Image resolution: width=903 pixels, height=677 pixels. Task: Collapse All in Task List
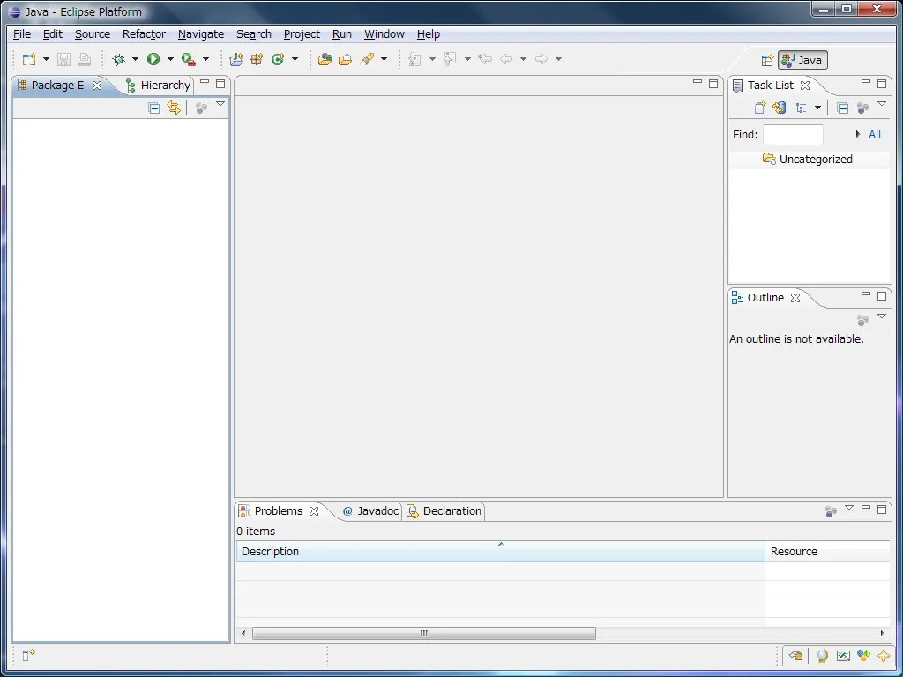(x=842, y=108)
